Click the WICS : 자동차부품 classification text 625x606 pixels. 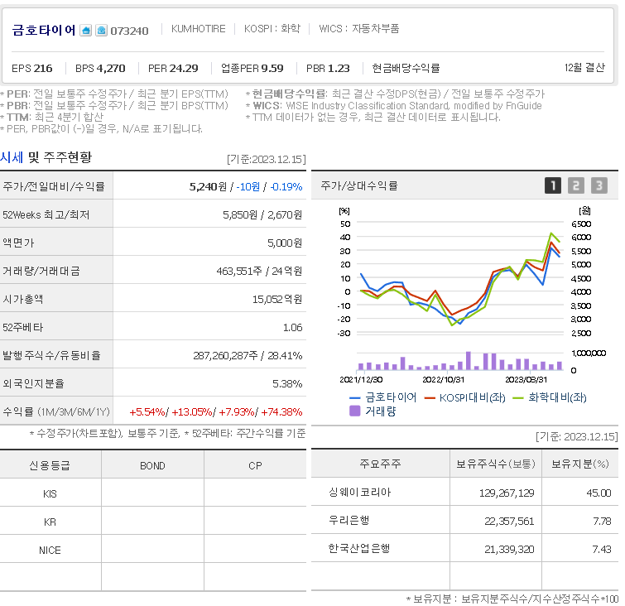tap(358, 29)
